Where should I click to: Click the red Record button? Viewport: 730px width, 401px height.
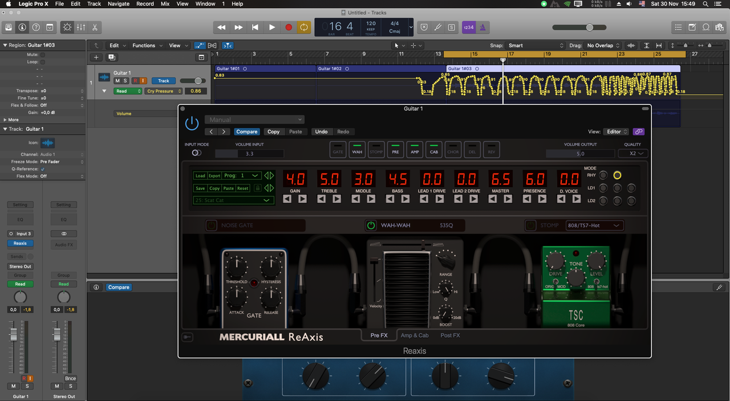[x=289, y=27]
